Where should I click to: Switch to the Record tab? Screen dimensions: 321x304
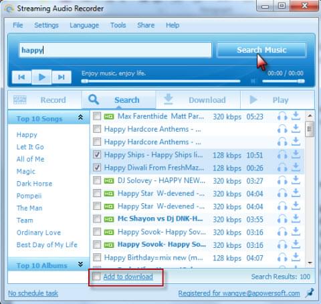(45, 100)
